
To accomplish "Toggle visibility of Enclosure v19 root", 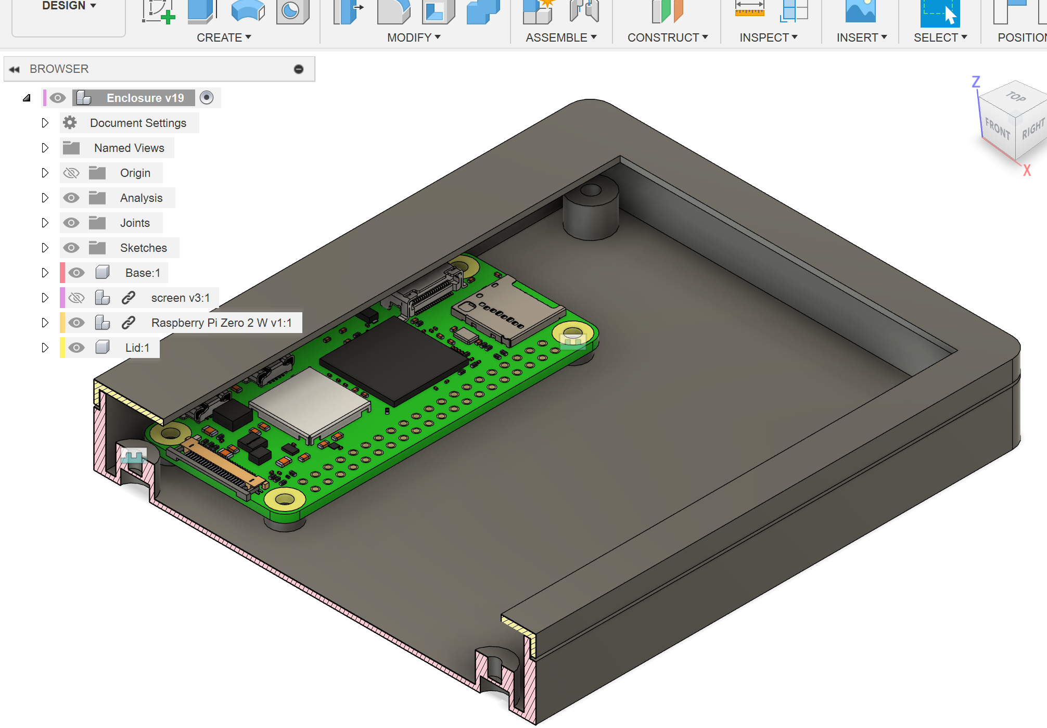I will coord(57,98).
